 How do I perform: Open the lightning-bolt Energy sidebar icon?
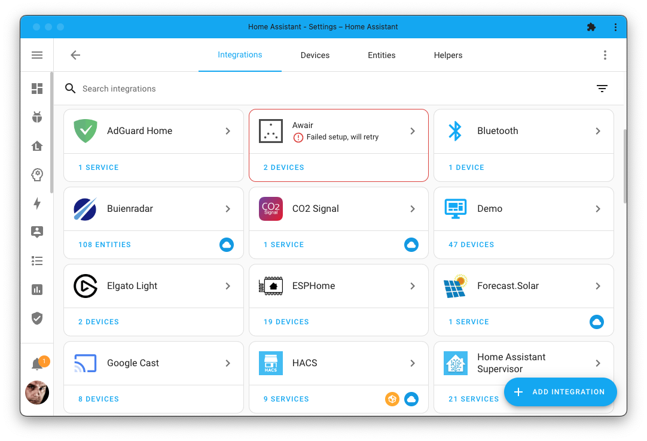tap(36, 203)
